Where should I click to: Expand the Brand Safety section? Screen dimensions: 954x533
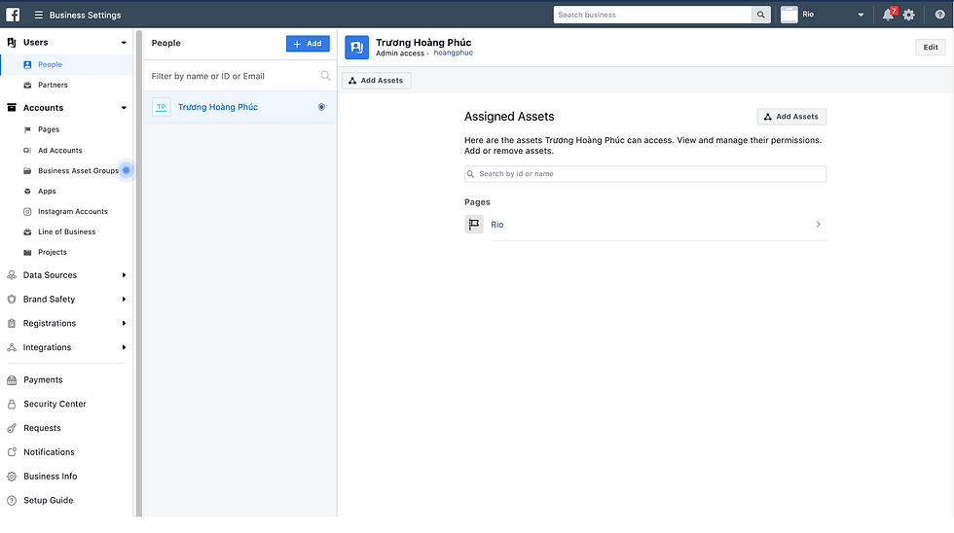[124, 299]
